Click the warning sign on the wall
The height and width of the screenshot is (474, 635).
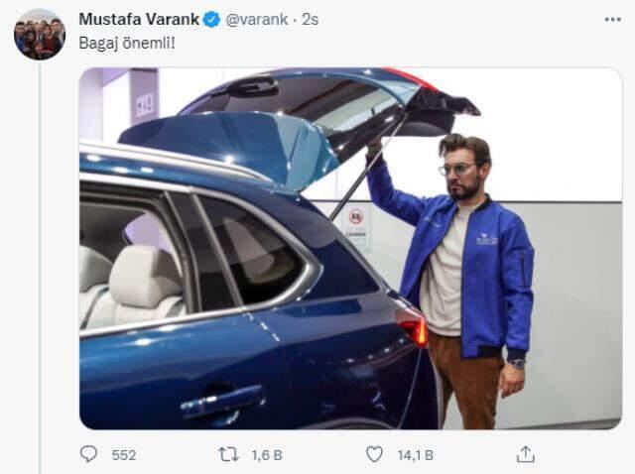click(x=355, y=225)
